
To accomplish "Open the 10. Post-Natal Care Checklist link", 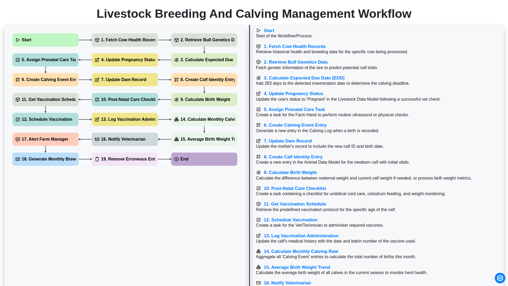I will (x=295, y=188).
